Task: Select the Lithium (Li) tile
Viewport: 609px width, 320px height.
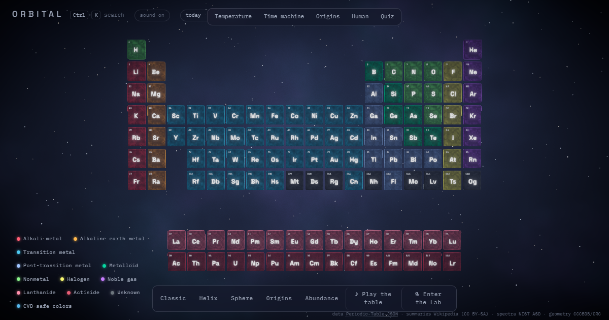Action: click(x=137, y=71)
